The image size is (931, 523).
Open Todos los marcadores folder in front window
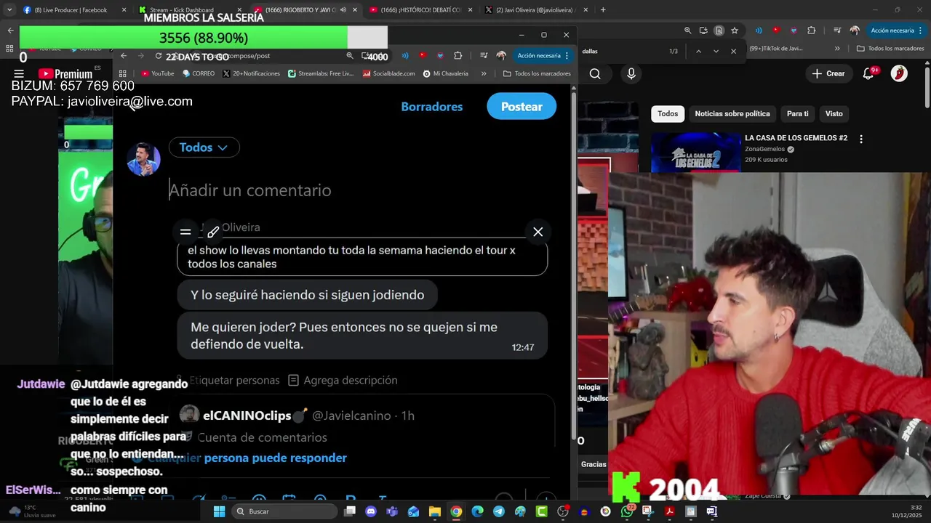coord(537,73)
